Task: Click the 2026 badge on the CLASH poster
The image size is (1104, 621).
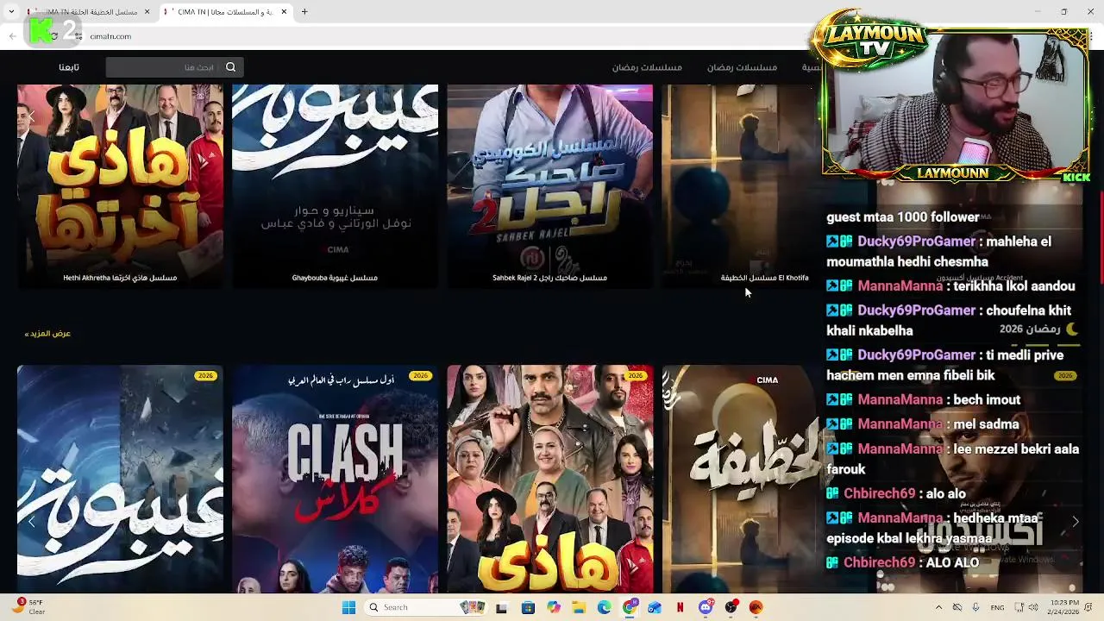Action: coord(420,376)
